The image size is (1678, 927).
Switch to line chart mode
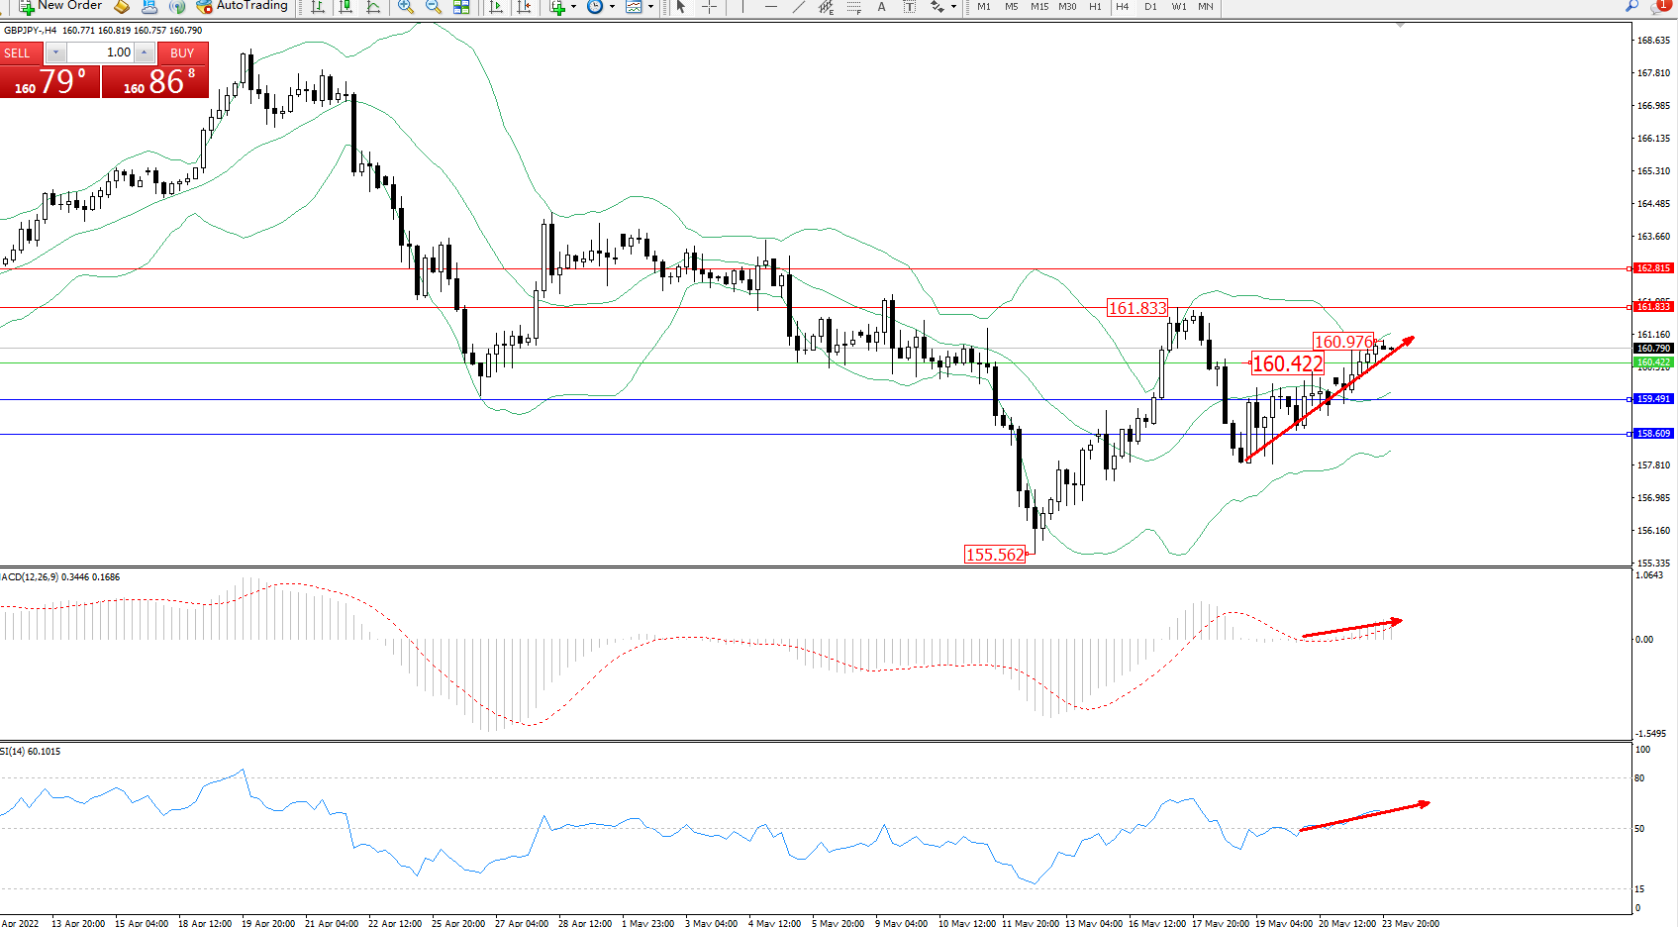click(x=373, y=7)
